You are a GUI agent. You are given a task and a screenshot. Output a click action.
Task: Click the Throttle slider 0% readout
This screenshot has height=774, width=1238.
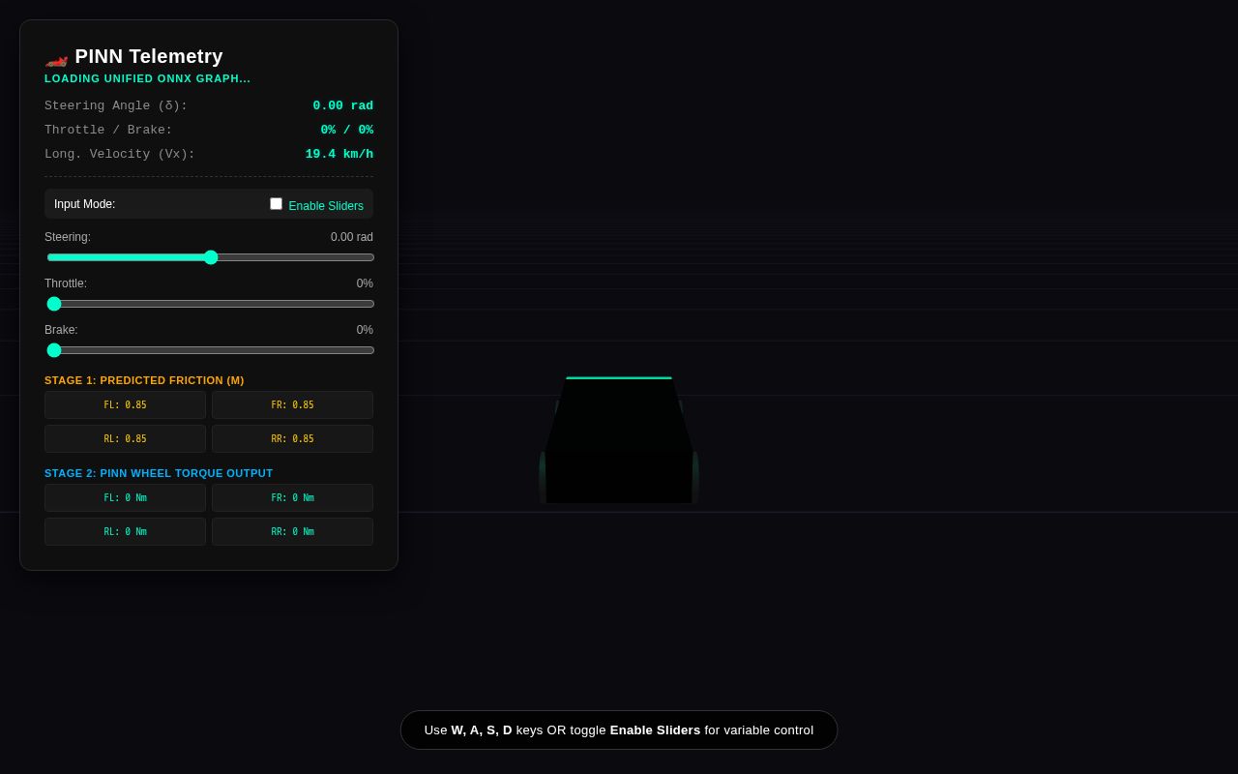pyautogui.click(x=365, y=283)
